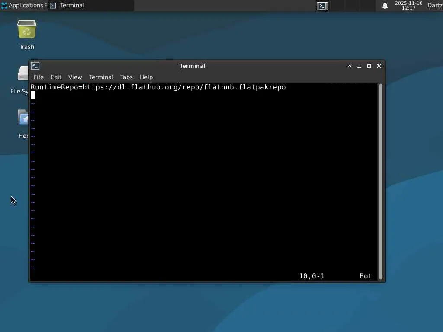Click the roll-up arrow on Terminal window
The width and height of the screenshot is (443, 332).
[349, 66]
